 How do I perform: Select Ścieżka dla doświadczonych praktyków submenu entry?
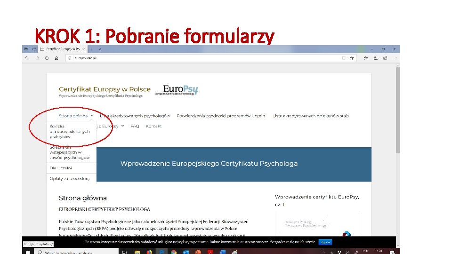click(x=71, y=131)
